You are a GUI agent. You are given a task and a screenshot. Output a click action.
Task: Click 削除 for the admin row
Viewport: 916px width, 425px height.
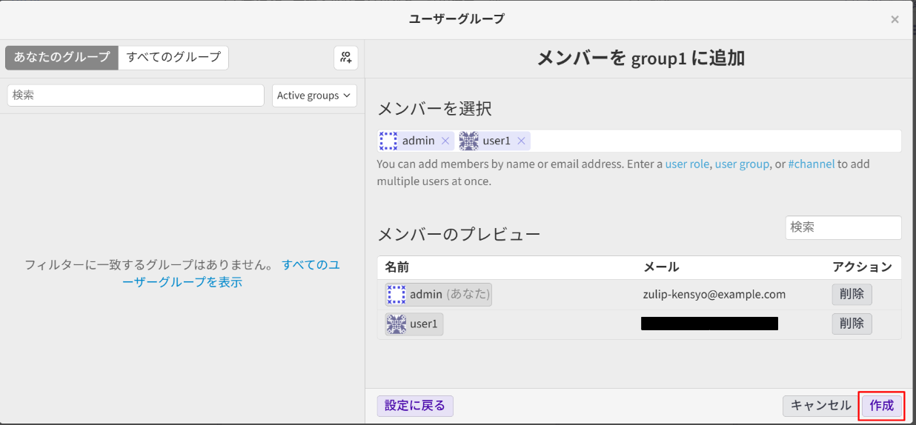click(x=852, y=295)
